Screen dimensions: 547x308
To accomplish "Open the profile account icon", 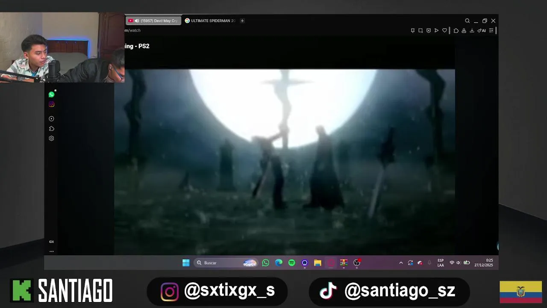I will (464, 30).
